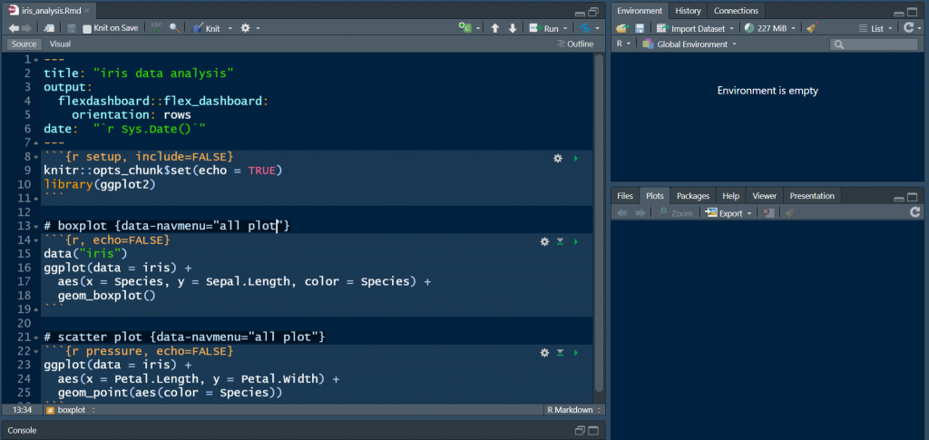Open Global Environment dropdown

(x=689, y=44)
